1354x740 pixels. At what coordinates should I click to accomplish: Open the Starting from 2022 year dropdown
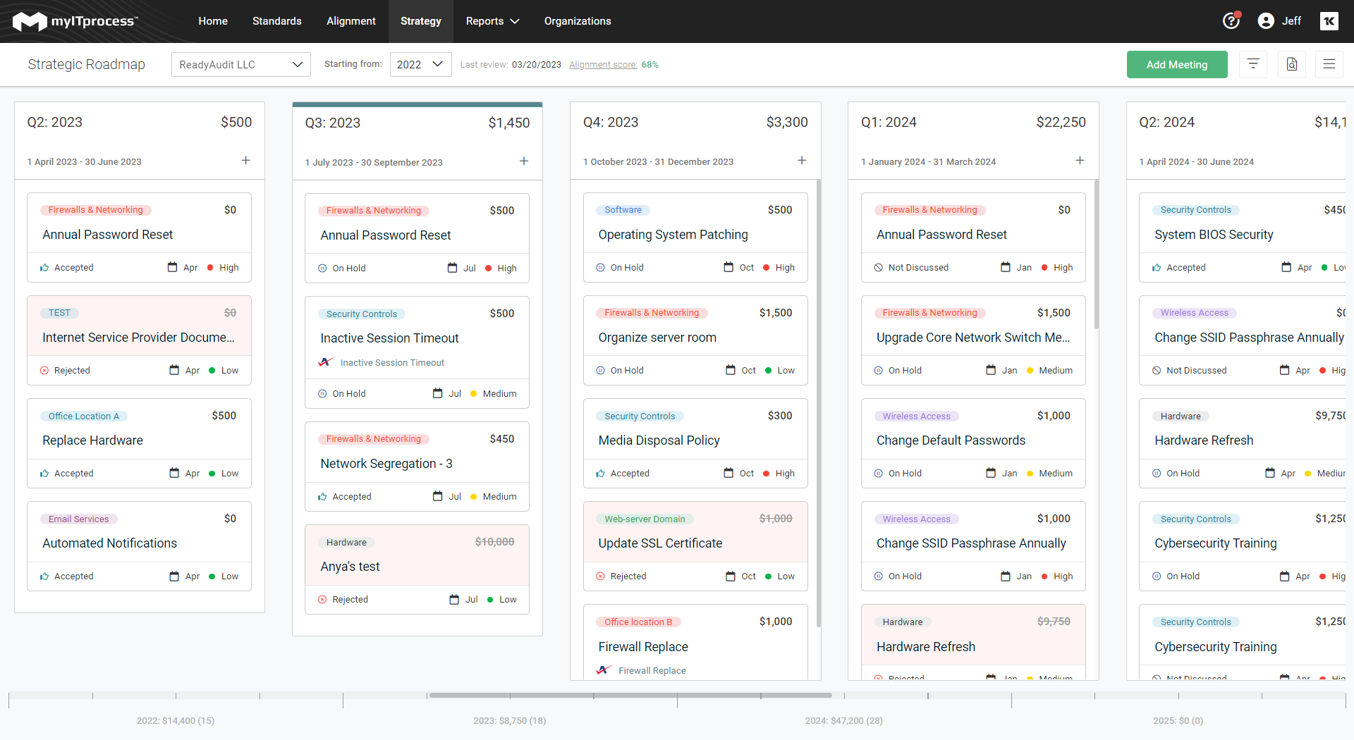420,64
